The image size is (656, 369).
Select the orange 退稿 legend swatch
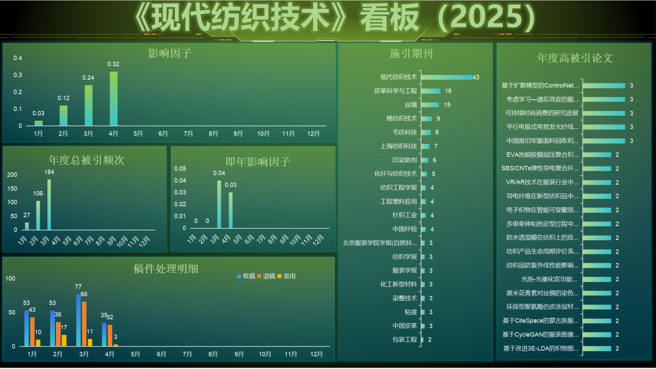(x=259, y=276)
